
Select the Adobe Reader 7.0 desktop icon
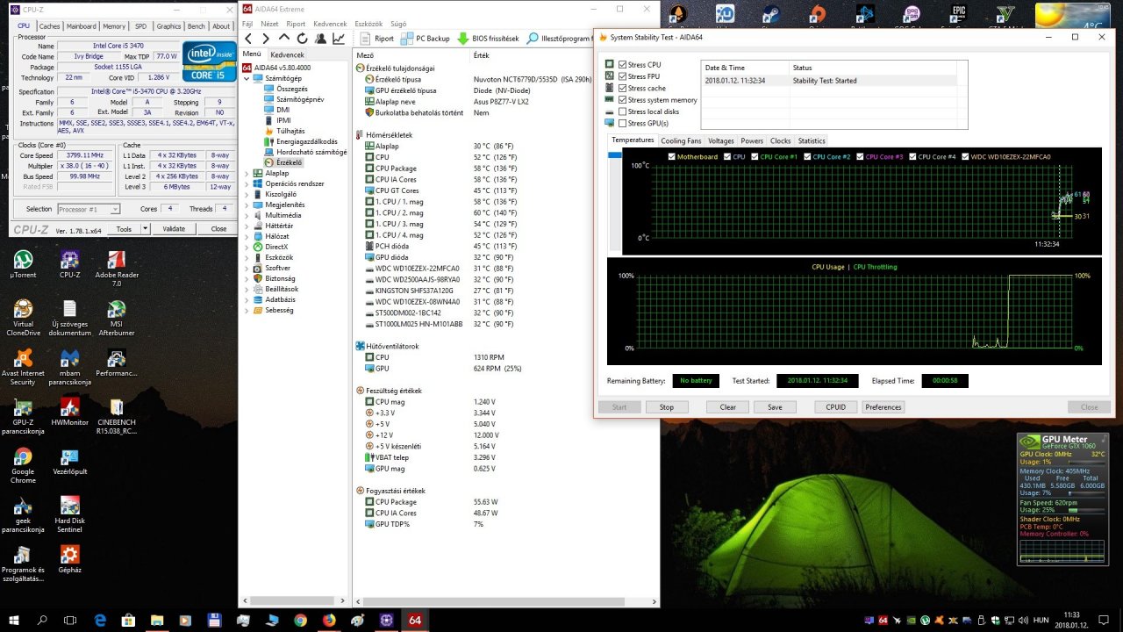coord(116,269)
